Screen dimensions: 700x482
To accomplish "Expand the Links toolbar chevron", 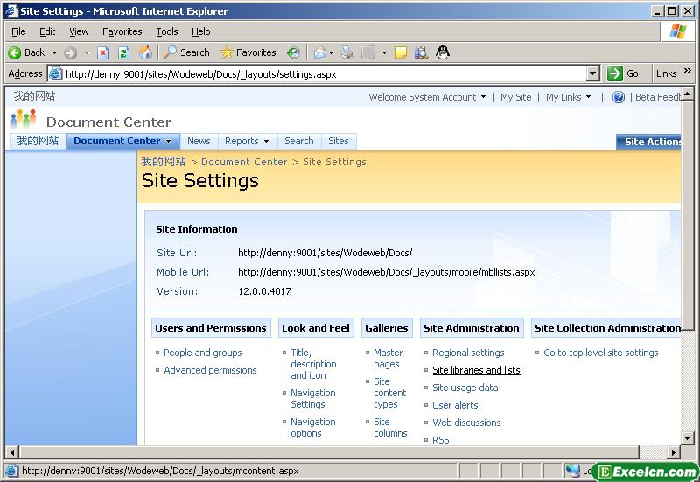I will tap(688, 71).
